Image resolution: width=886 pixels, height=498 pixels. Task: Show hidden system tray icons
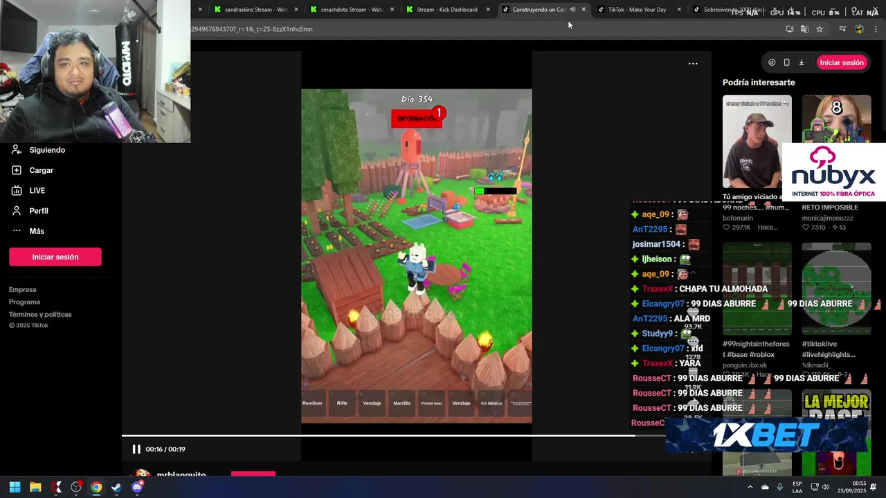click(x=750, y=487)
